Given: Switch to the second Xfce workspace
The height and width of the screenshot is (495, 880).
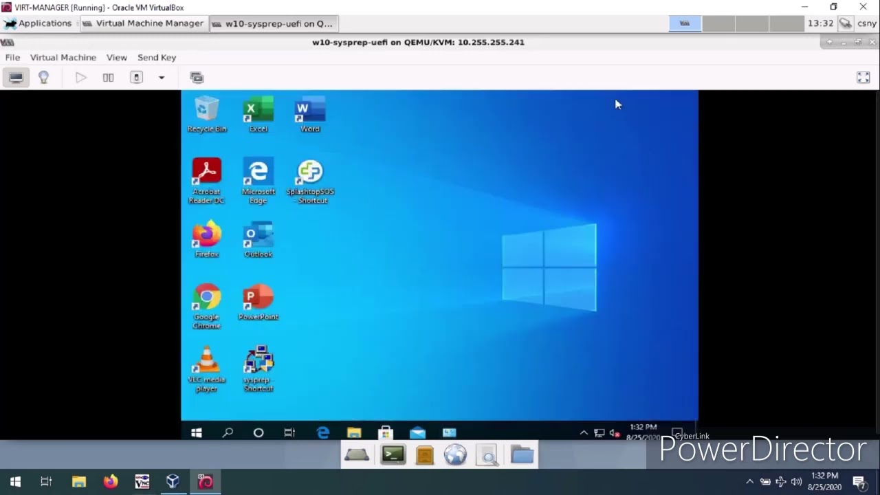Looking at the screenshot, I should (x=718, y=23).
